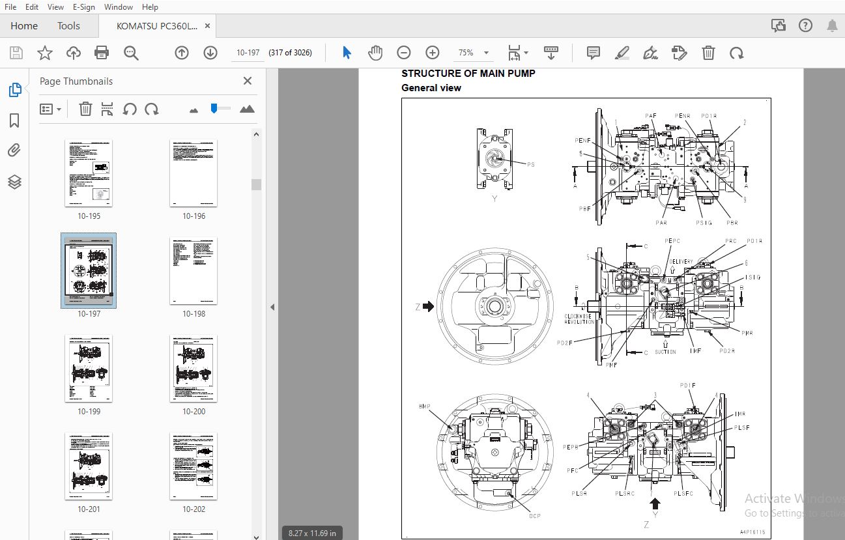845x540 pixels.
Task: Zoom out with the minus button
Action: tap(404, 53)
